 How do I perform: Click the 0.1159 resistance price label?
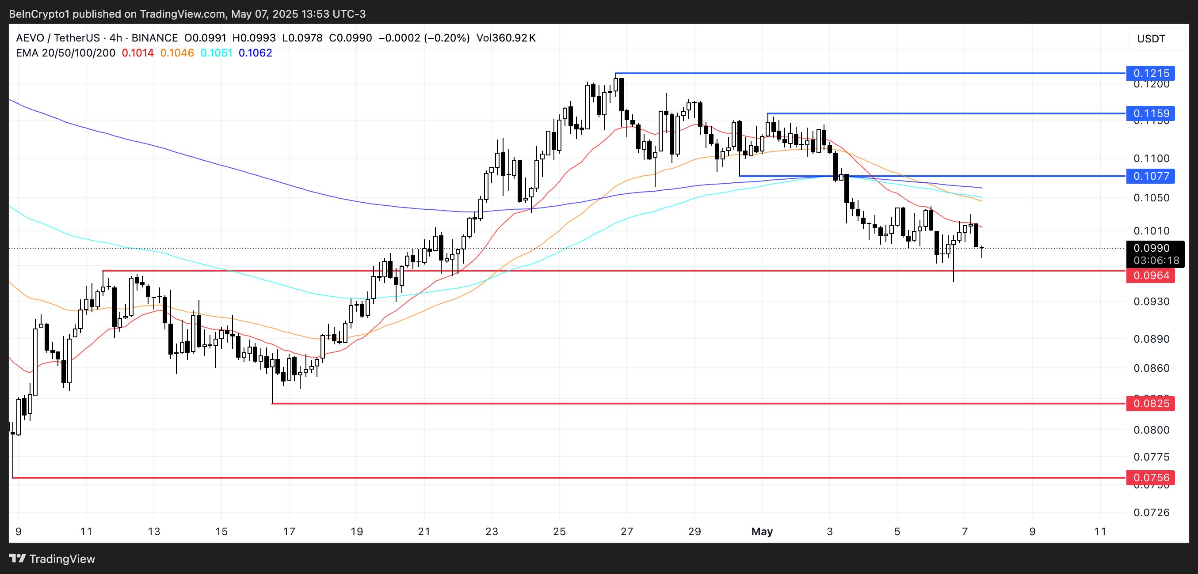tap(1151, 113)
